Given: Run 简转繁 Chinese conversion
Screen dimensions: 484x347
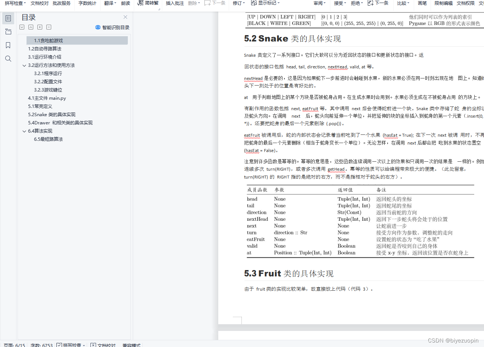Looking at the screenshot, I should point(152,3).
